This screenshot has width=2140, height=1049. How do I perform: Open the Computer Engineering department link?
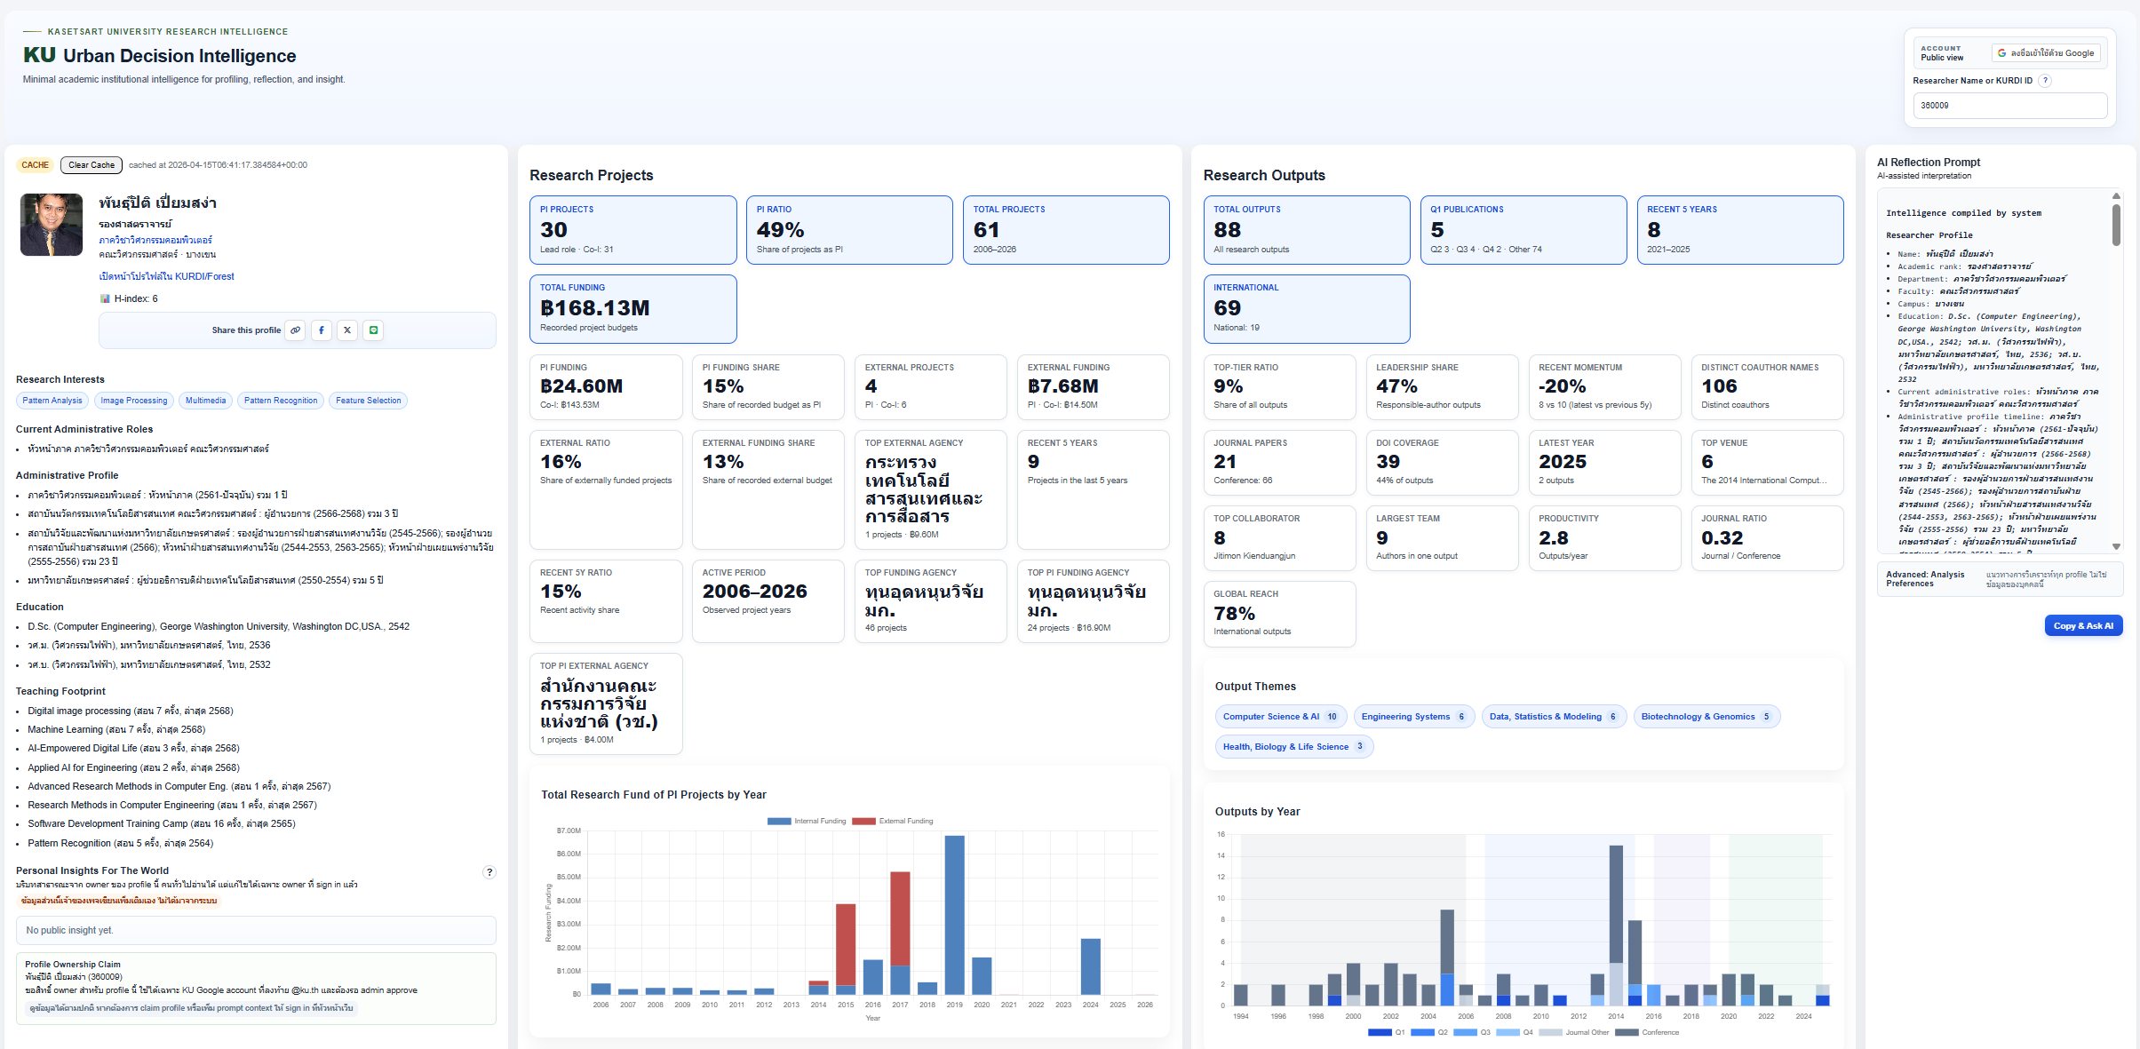click(x=155, y=240)
